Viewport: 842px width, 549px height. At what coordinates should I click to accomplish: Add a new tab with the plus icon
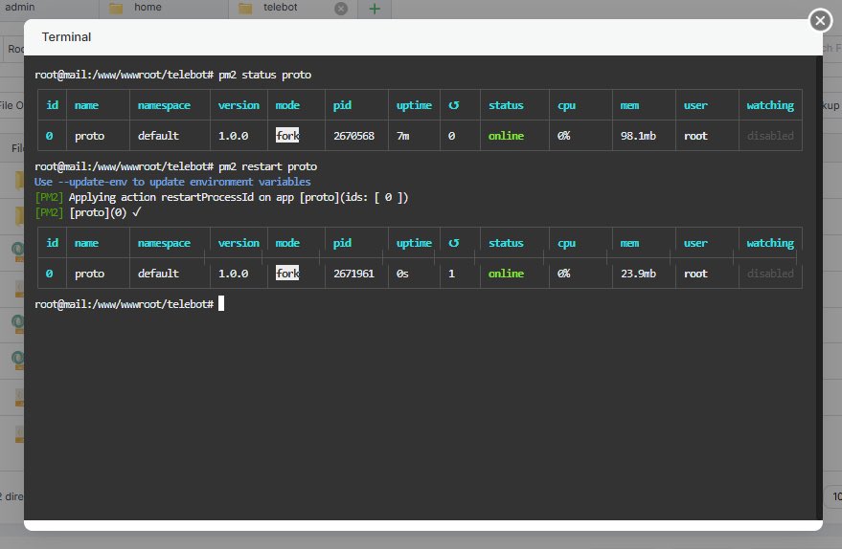[x=375, y=8]
